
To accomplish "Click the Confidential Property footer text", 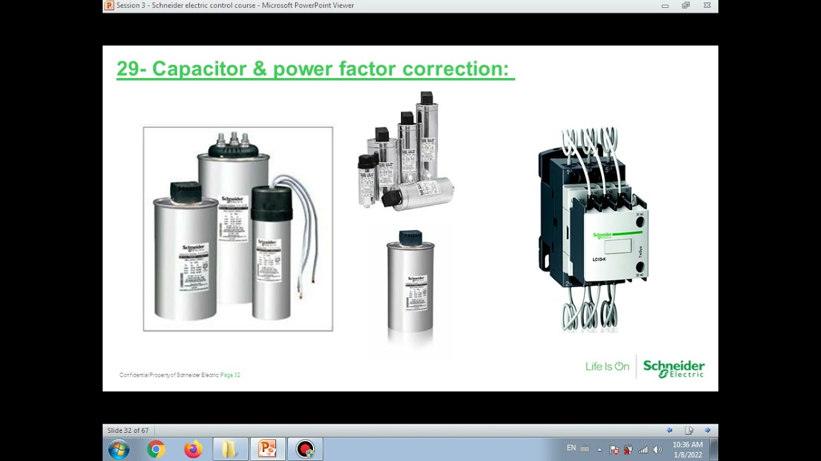I will 180,375.
